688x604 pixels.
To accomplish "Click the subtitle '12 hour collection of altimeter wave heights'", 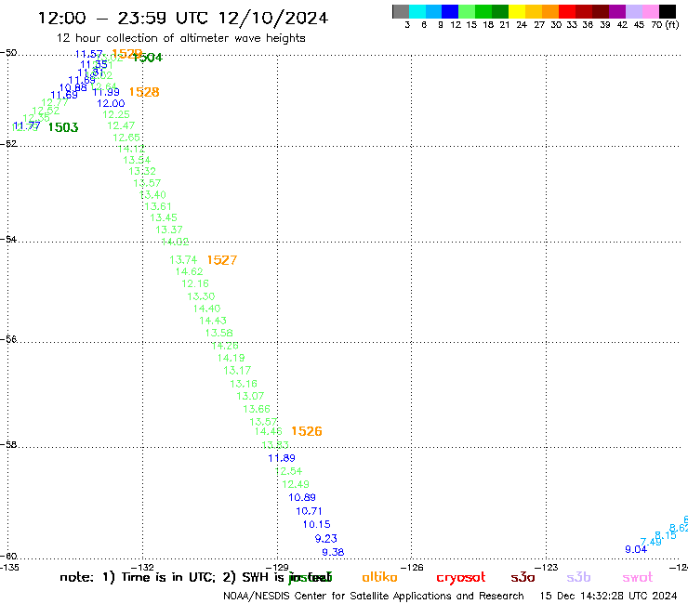I will (180, 38).
